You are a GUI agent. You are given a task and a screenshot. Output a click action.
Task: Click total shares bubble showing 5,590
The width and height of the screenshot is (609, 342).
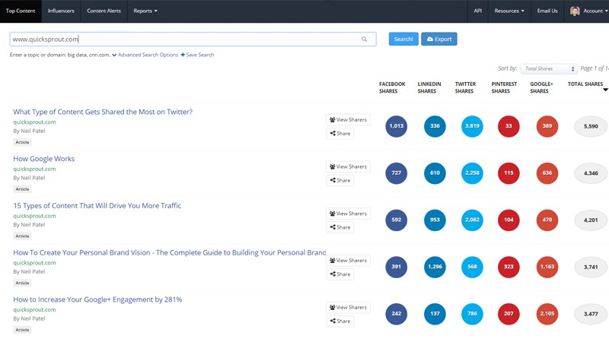(x=591, y=126)
